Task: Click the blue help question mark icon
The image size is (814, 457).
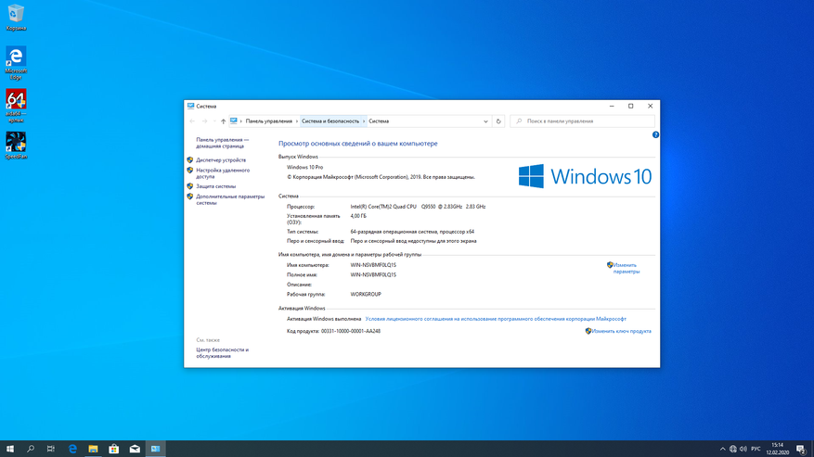Action: click(655, 135)
